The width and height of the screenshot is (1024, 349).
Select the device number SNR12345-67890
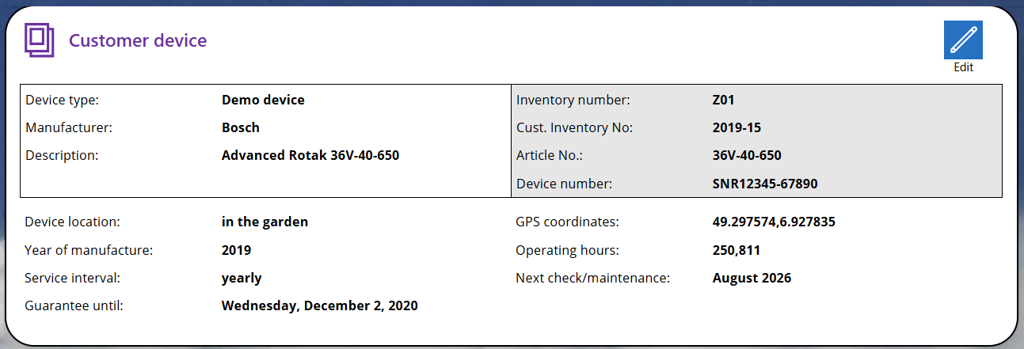click(765, 184)
